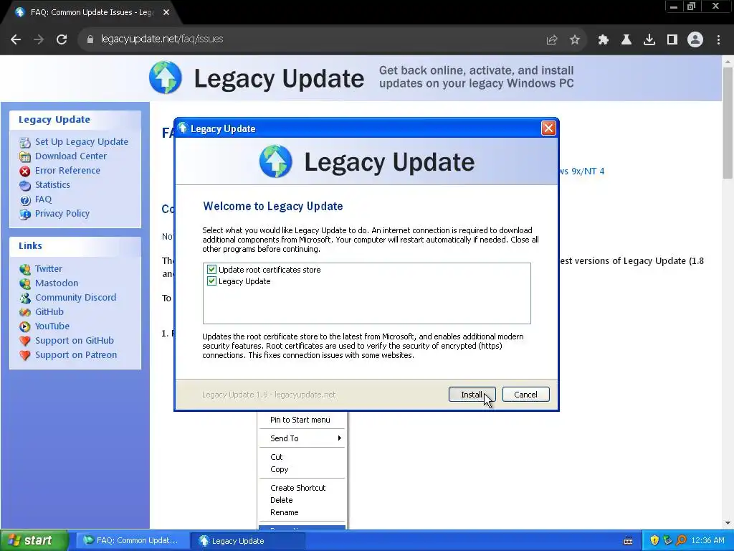Open the Download Center sidebar link
The width and height of the screenshot is (734, 551).
click(71, 156)
